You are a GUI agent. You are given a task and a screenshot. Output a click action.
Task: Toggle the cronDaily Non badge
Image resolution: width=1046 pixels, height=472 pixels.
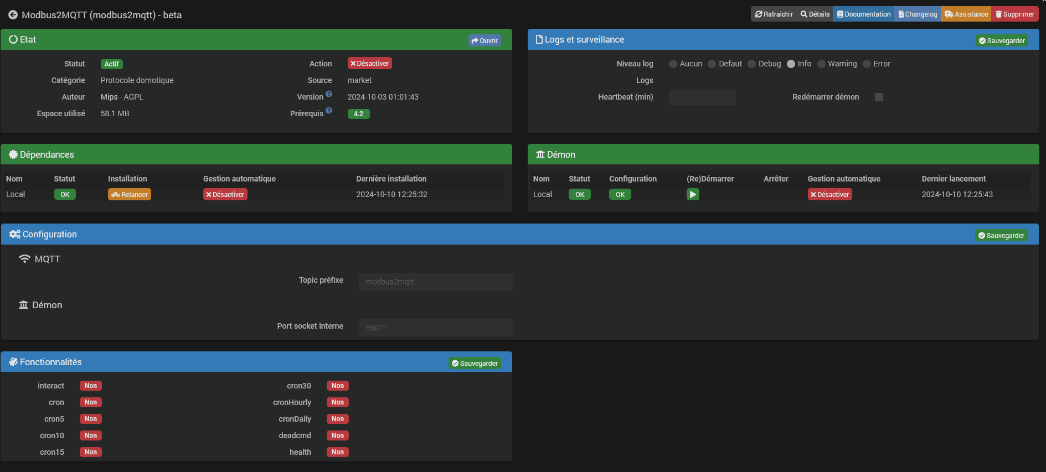click(338, 419)
